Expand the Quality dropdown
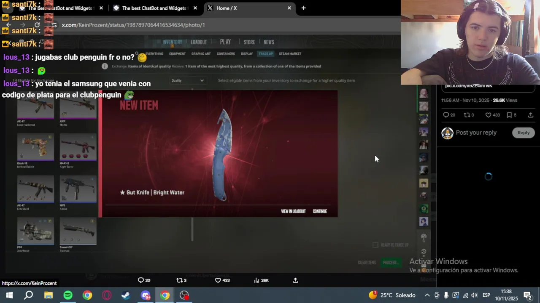540x303 pixels. click(187, 80)
